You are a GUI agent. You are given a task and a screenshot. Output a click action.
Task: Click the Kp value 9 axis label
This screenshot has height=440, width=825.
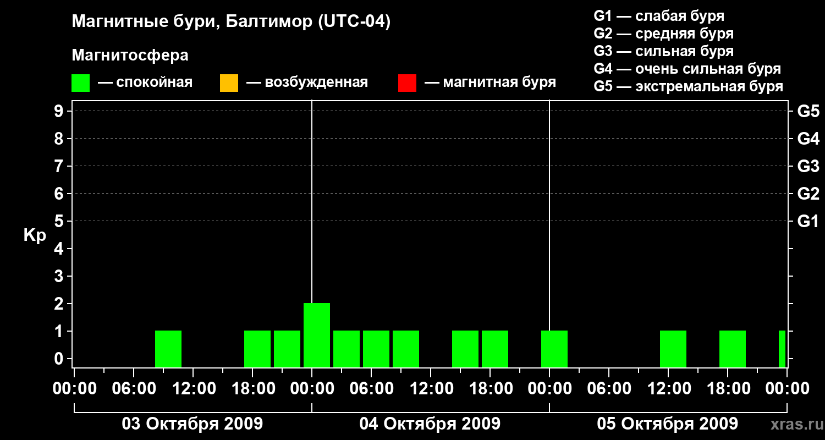tap(59, 111)
